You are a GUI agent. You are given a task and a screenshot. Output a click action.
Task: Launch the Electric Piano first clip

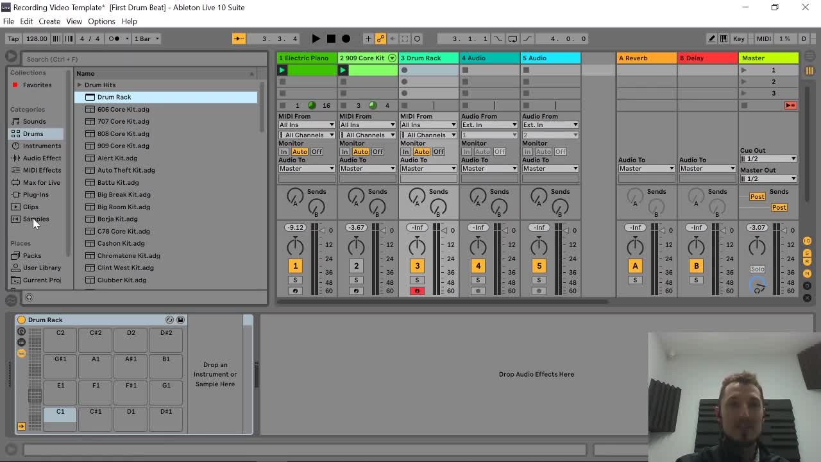(x=282, y=70)
